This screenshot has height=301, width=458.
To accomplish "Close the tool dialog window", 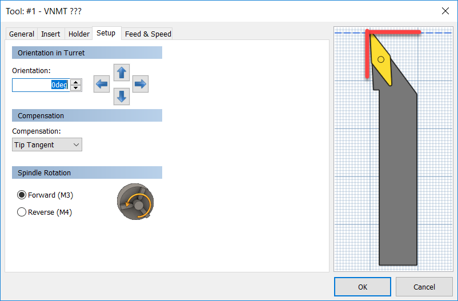I will click(445, 11).
